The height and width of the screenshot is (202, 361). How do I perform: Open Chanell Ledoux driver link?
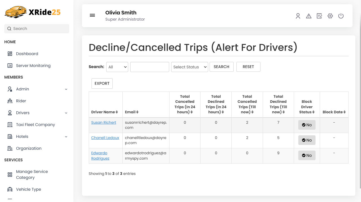click(x=105, y=138)
